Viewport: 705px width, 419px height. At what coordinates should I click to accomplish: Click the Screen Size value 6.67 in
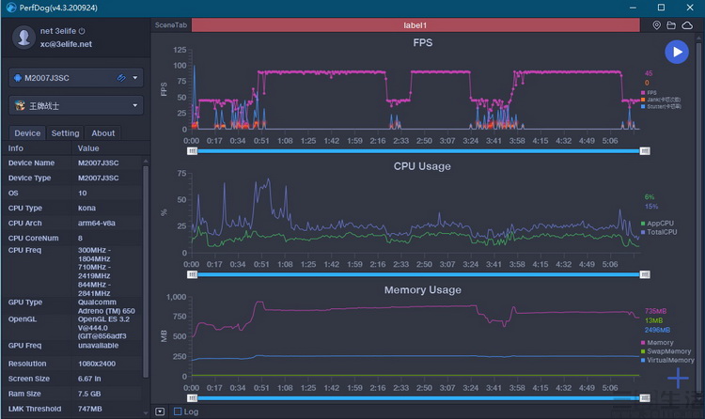[89, 379]
